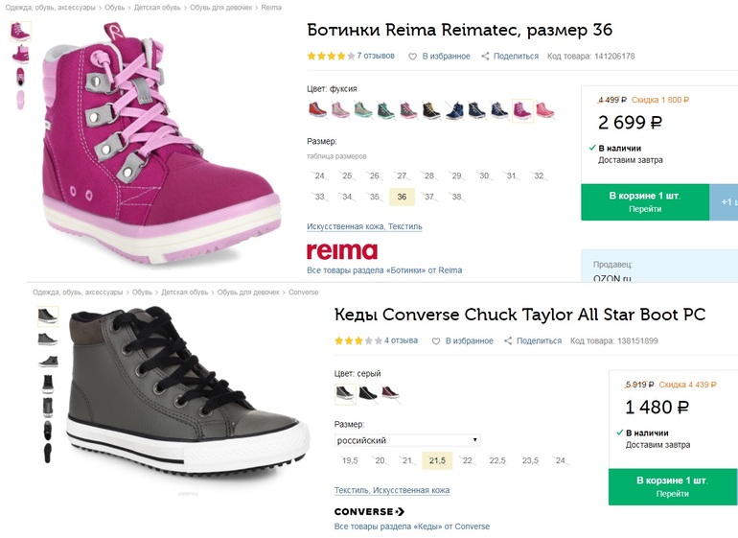Select size 38 for the Reima boots
Viewport: 738px width, 538px height.
tap(456, 197)
